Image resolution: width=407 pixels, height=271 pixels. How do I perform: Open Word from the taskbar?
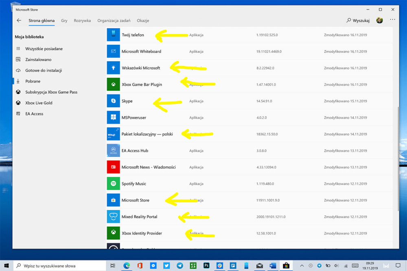(x=273, y=266)
